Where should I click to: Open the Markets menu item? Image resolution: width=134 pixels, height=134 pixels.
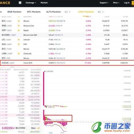[44, 3]
